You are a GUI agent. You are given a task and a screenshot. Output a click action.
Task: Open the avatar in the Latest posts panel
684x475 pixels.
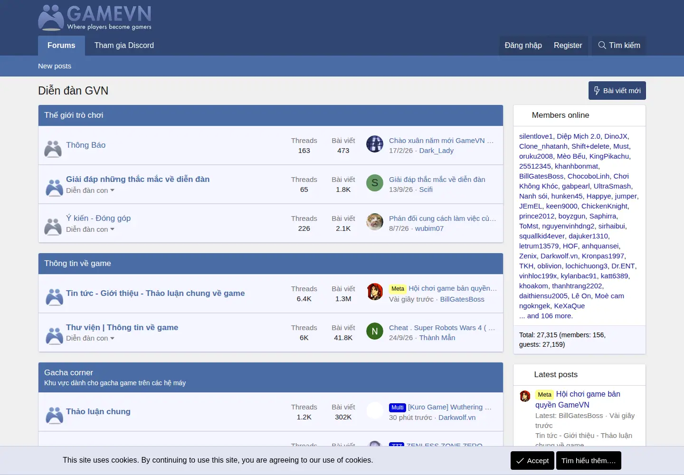coord(525,396)
